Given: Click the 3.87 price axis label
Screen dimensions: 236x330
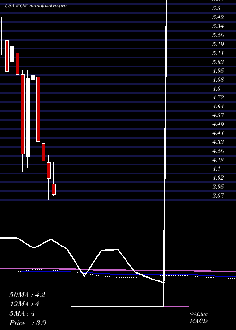Looking at the screenshot, I should click(x=218, y=196).
